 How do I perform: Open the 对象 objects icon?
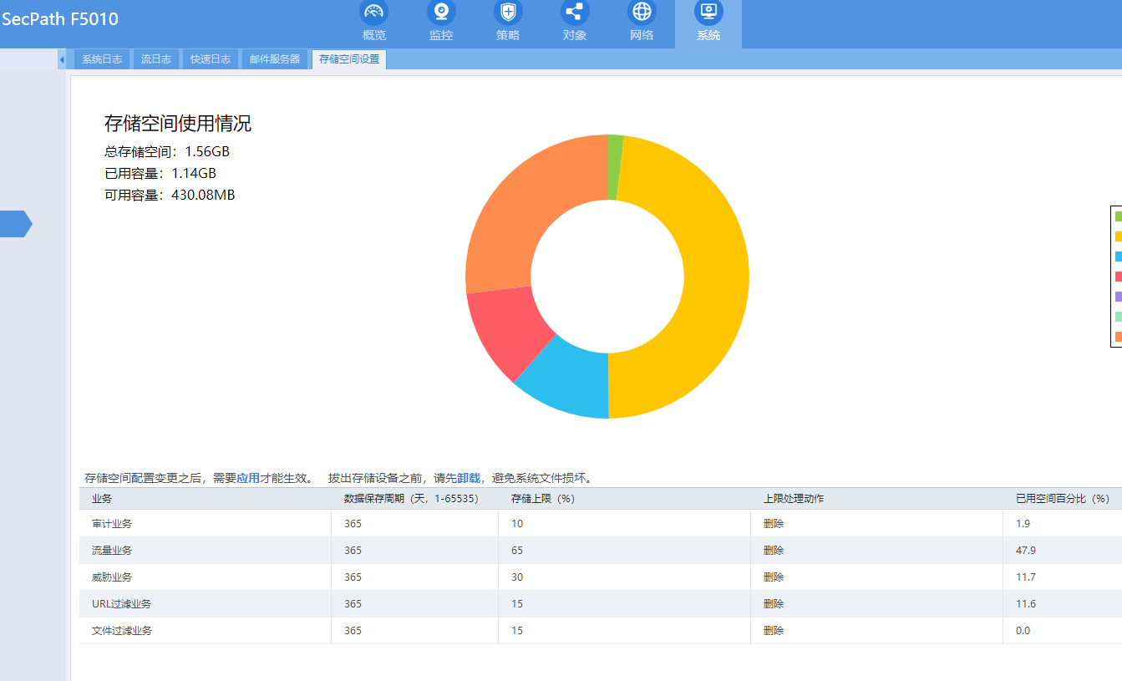(x=575, y=13)
